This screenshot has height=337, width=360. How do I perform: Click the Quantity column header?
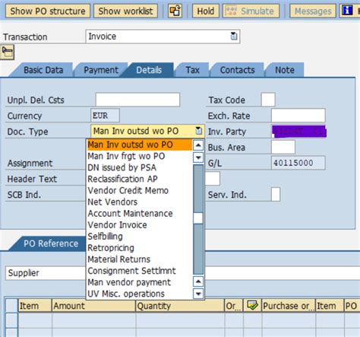[x=180, y=306]
